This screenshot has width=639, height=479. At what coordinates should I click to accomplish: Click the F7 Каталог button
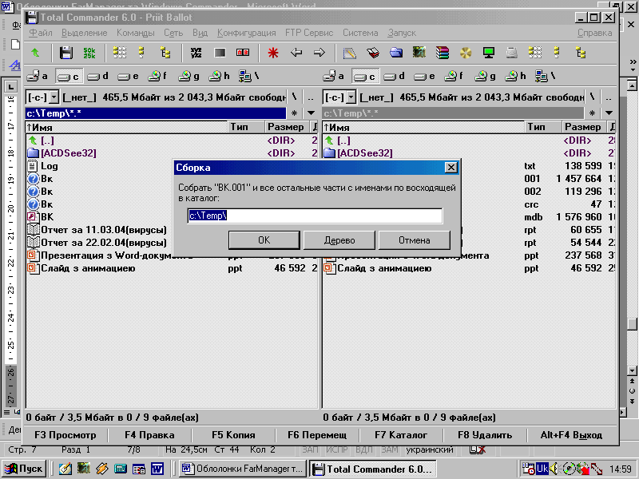(401, 435)
